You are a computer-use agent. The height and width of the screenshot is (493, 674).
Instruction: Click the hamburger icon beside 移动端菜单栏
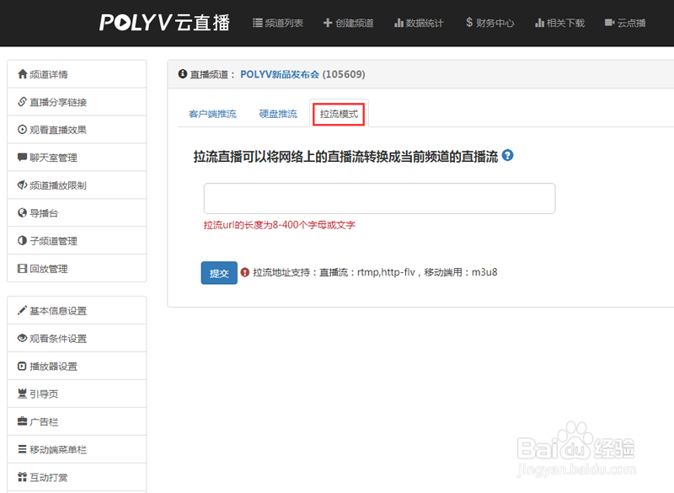click(x=23, y=448)
